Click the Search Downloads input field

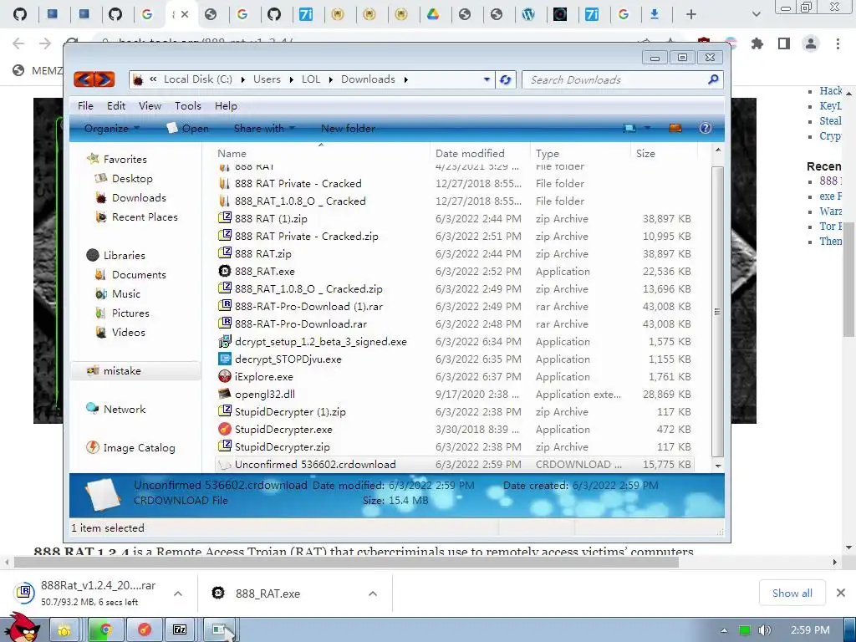(617, 79)
